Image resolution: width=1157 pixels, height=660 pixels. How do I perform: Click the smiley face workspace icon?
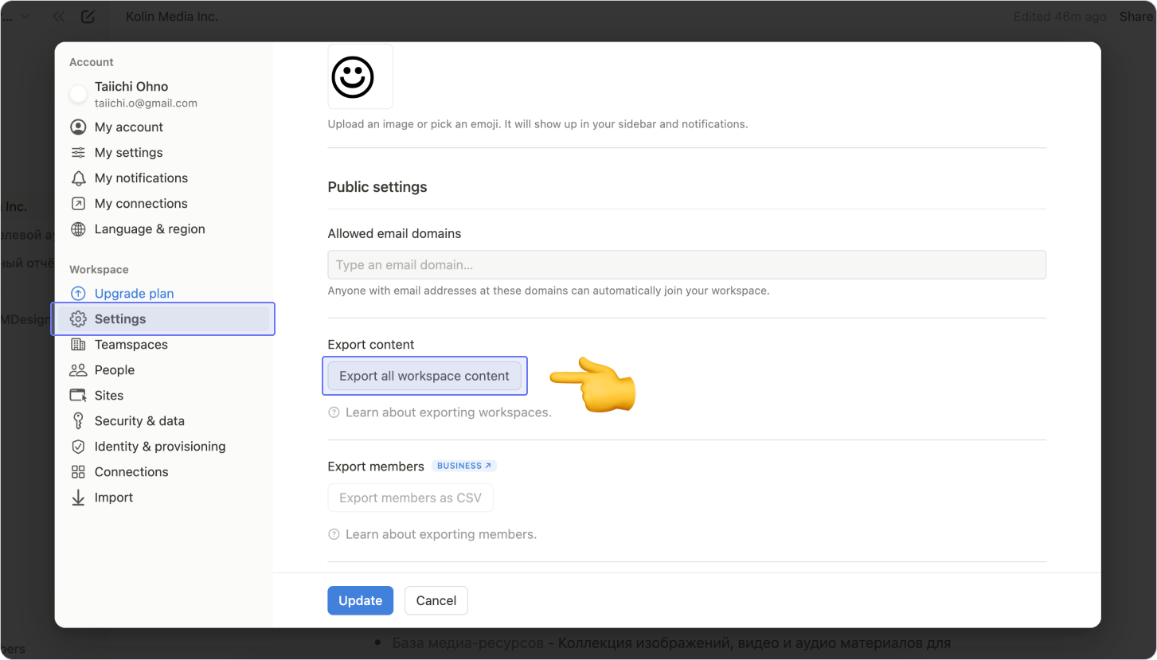pyautogui.click(x=353, y=77)
